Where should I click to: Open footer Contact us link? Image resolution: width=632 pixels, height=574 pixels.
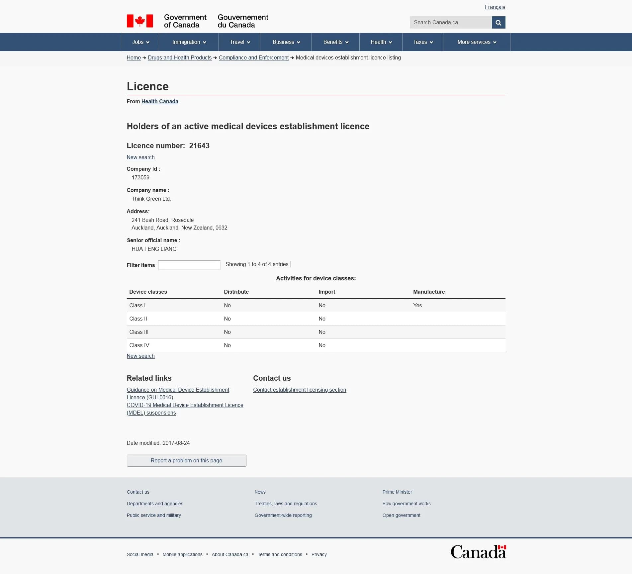coord(138,492)
